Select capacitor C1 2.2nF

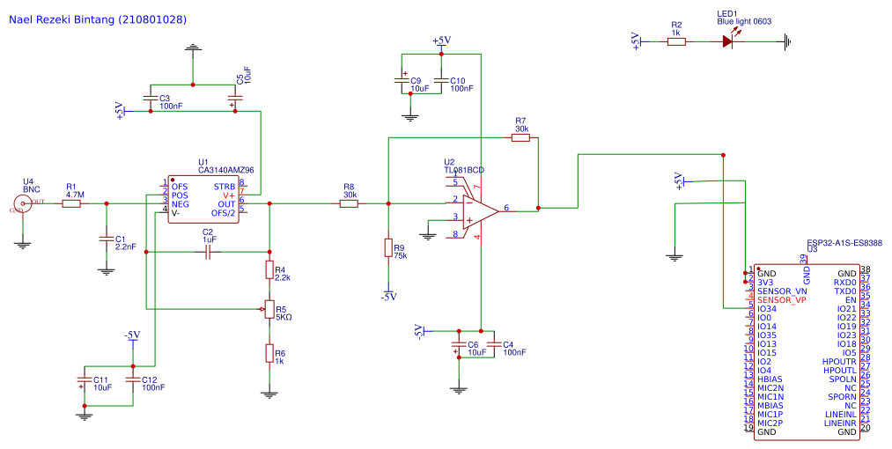(106, 239)
